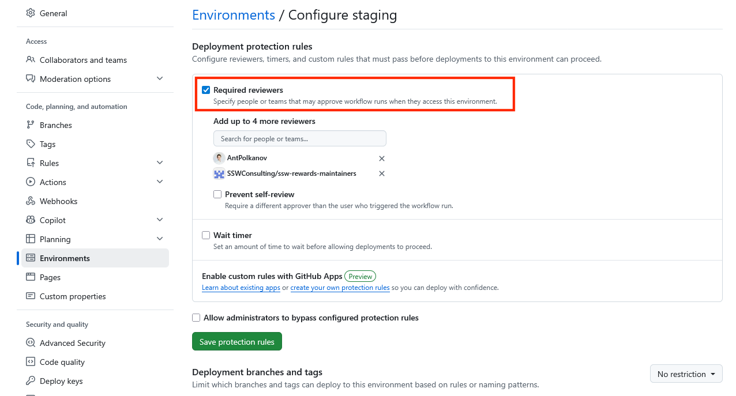Click the Tags icon in sidebar
The height and width of the screenshot is (396, 736).
coord(31,144)
